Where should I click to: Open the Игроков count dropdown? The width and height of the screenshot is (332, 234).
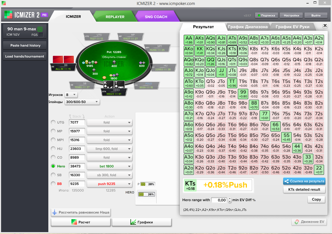71,95
